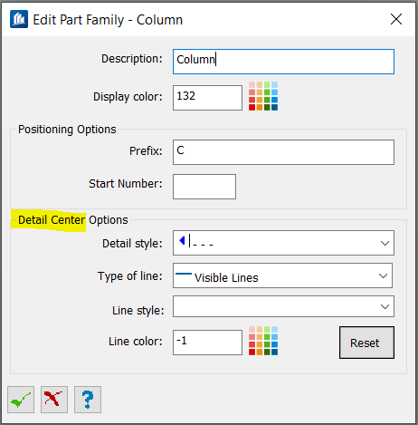Focus the Description text field
418x425 pixels.
click(x=283, y=62)
